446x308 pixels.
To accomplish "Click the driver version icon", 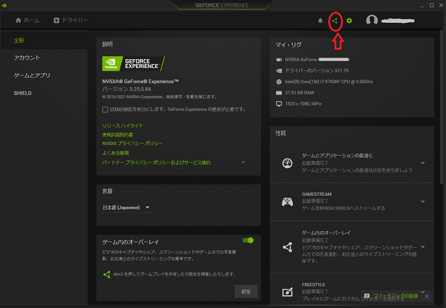I will [279, 71].
